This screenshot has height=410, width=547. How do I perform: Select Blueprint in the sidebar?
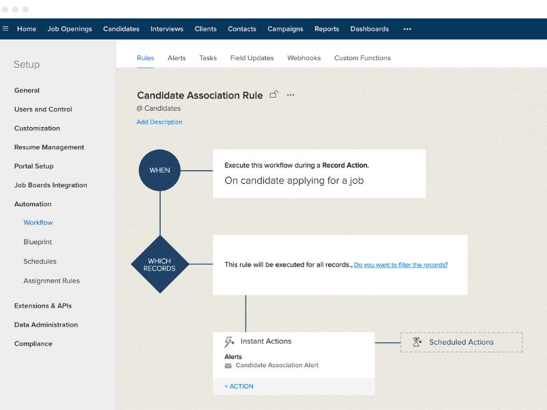click(38, 243)
